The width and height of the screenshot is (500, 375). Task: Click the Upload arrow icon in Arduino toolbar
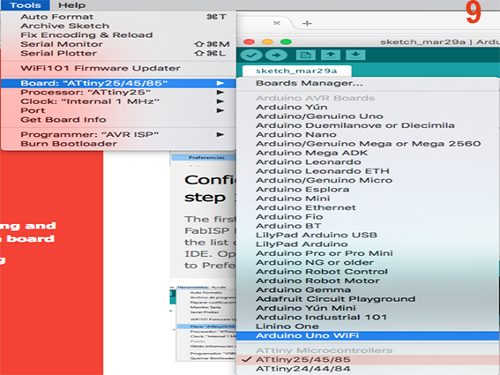pos(276,56)
